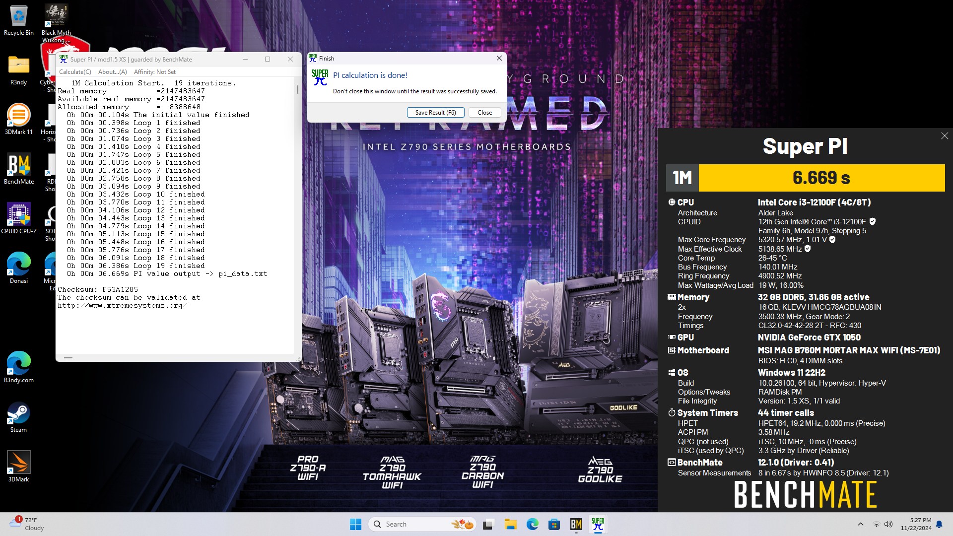This screenshot has width=953, height=536.
Task: Click the verified shield icon next to the CPUID value
Action: click(873, 222)
